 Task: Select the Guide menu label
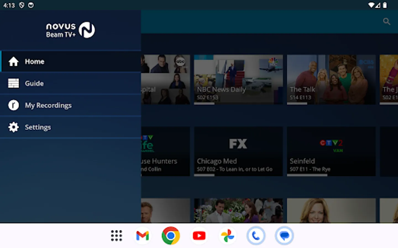[x=34, y=83]
